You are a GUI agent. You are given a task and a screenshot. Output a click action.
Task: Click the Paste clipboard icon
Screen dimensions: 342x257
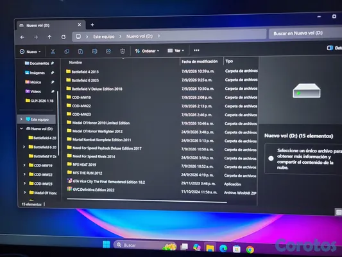(x=80, y=51)
